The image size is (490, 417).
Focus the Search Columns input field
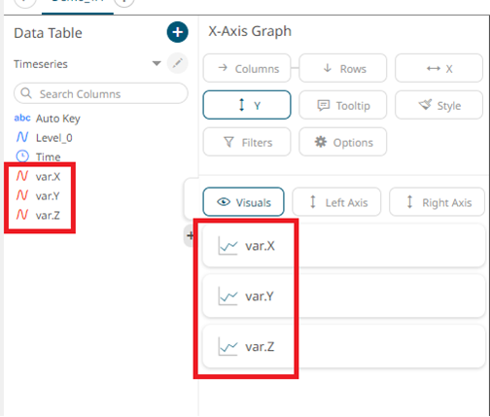[x=101, y=93]
